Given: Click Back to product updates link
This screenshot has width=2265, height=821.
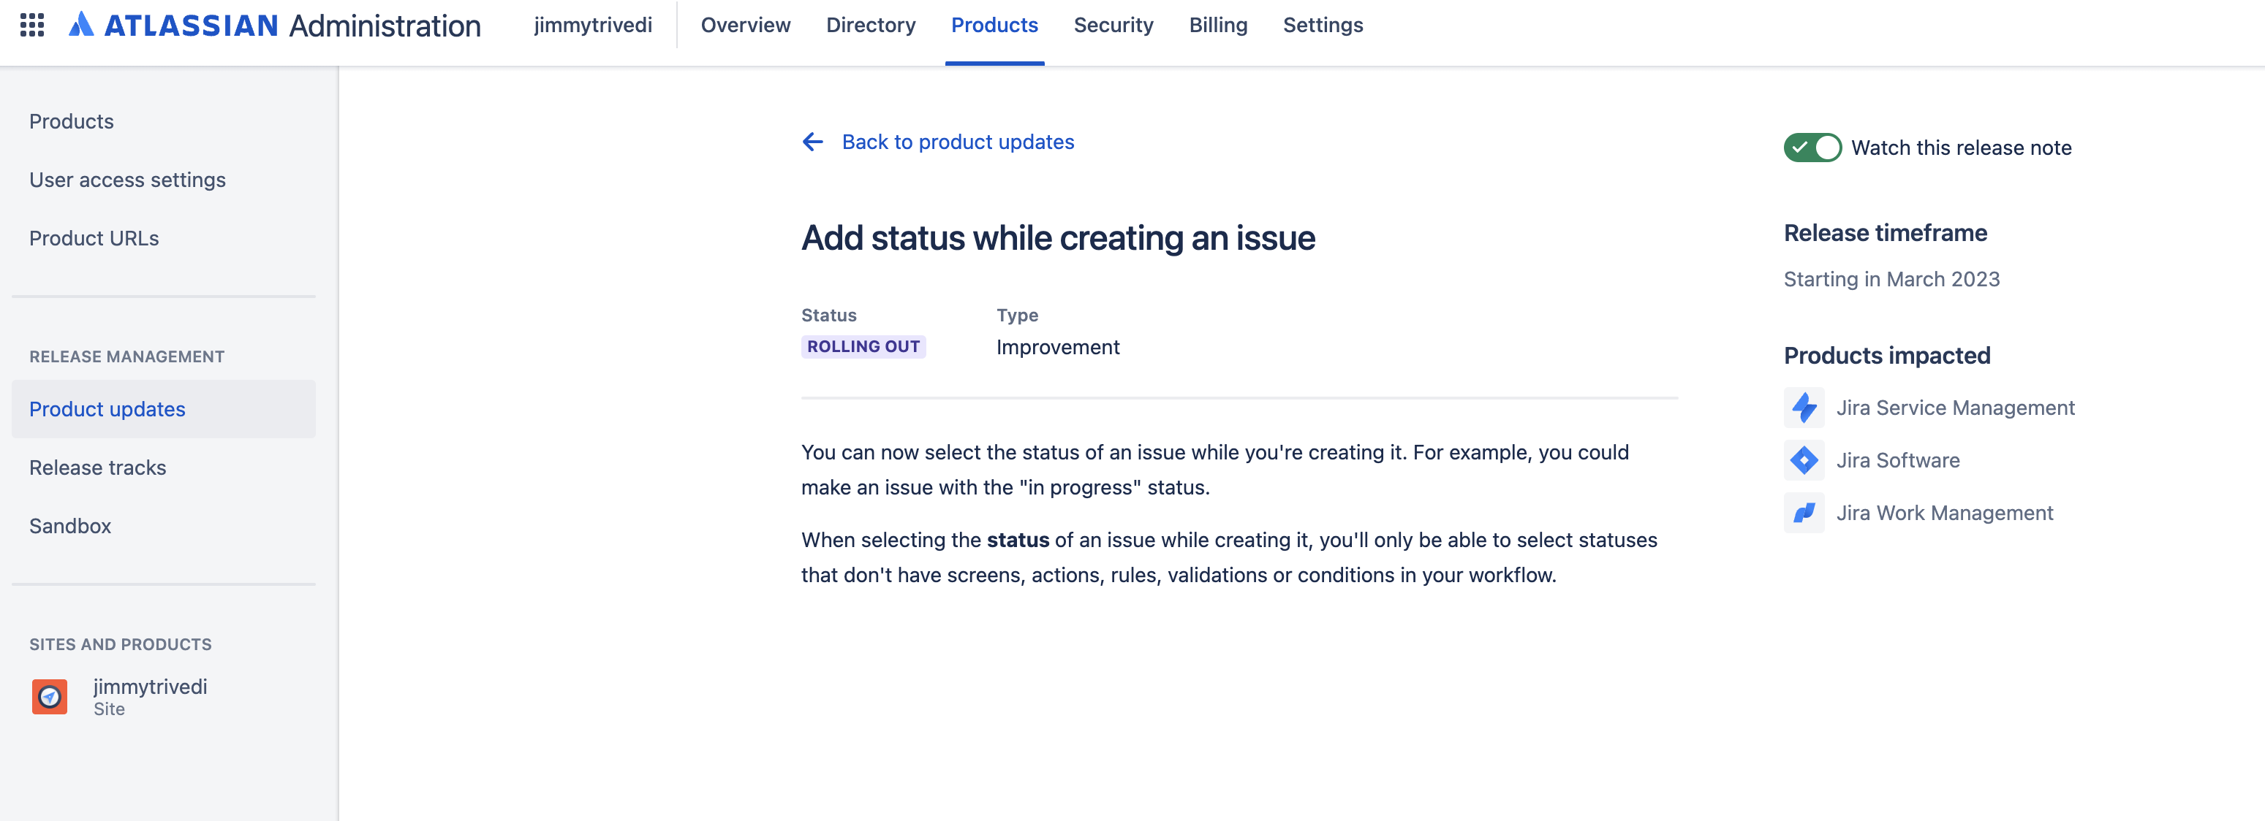Looking at the screenshot, I should (x=958, y=142).
